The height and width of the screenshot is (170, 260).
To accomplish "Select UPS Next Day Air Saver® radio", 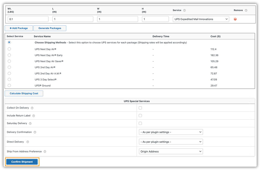I will [x=9, y=61].
